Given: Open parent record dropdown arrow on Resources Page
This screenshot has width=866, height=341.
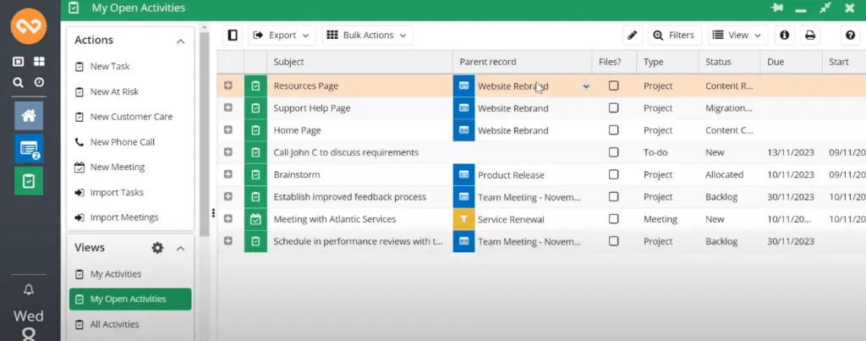Looking at the screenshot, I should (586, 87).
